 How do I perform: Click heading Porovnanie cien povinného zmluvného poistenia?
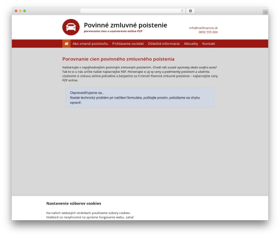tap(118, 59)
